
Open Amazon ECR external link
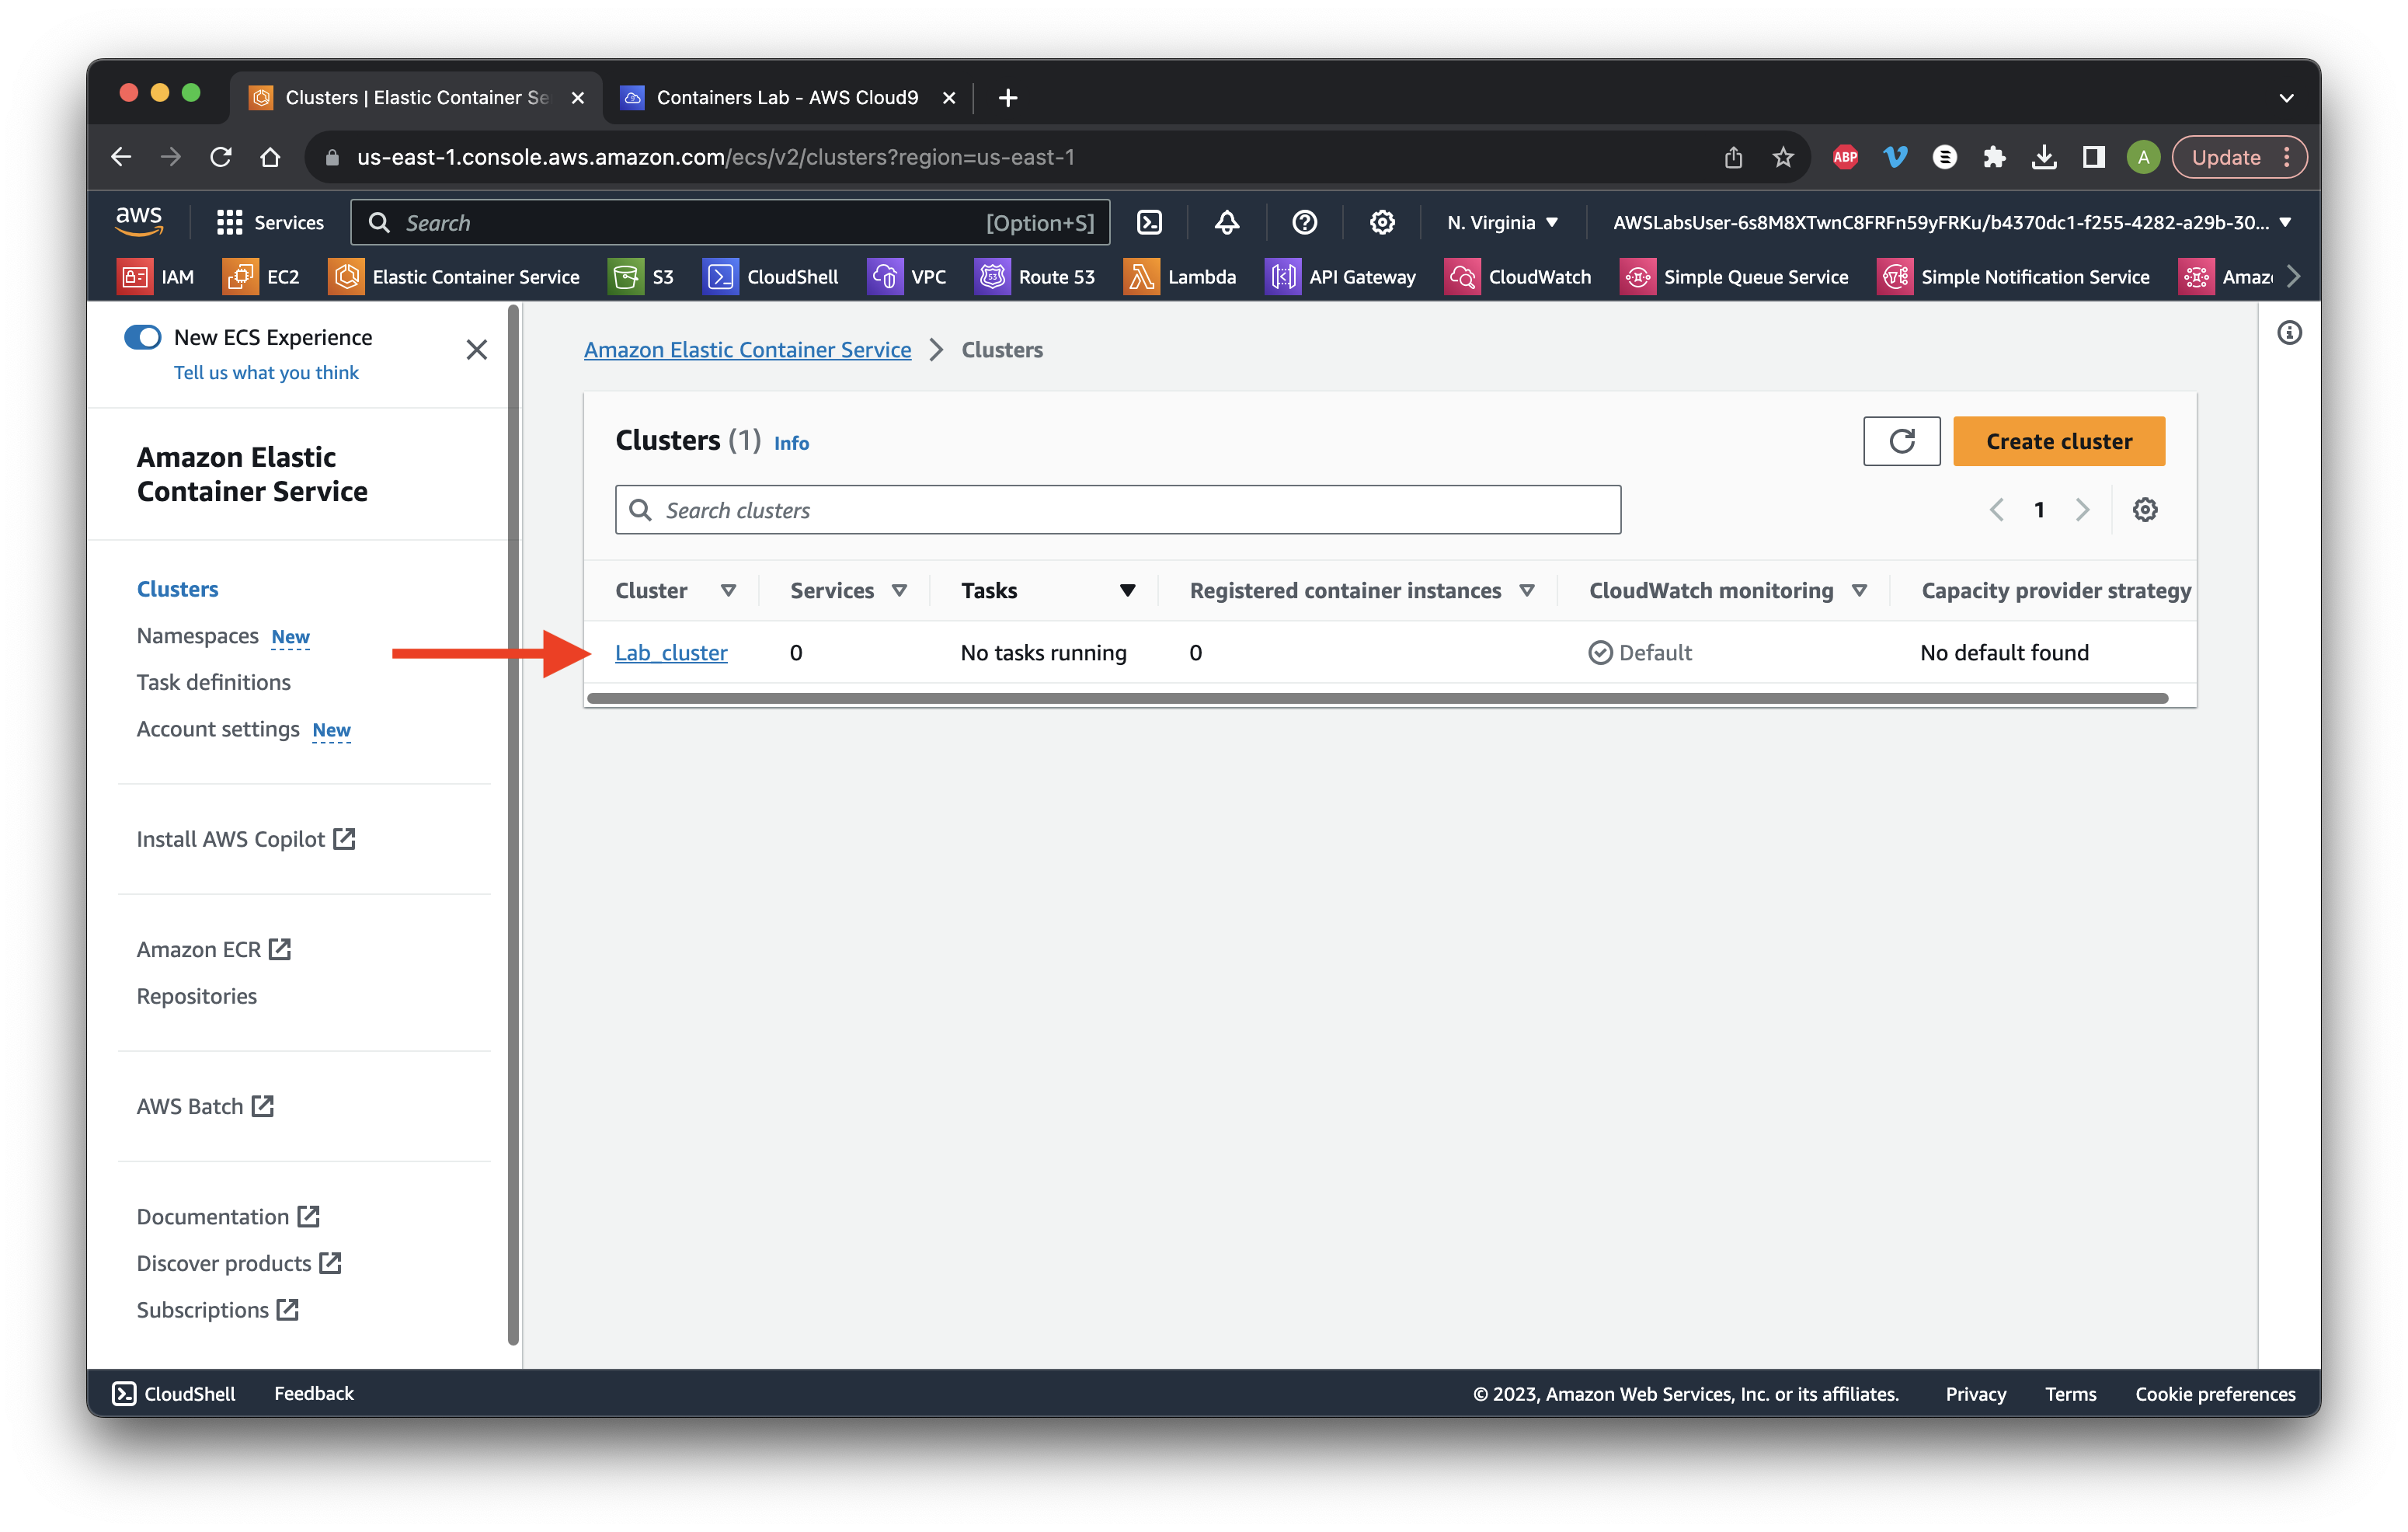coord(214,949)
